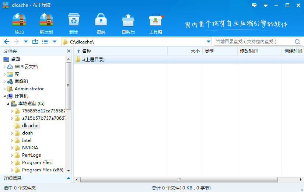Sort by 大小 column header
The width and height of the screenshot is (304, 192).
click(185, 51)
